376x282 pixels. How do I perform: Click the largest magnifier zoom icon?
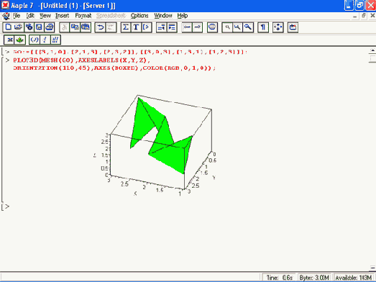(248, 27)
